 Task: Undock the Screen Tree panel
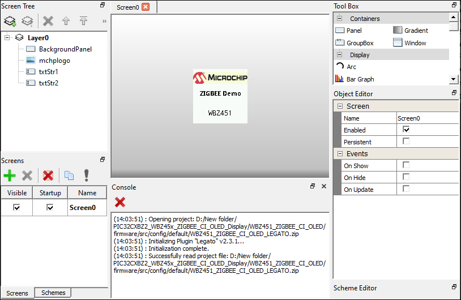103,5
